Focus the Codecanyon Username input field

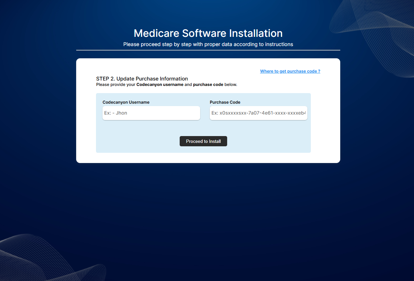151,113
